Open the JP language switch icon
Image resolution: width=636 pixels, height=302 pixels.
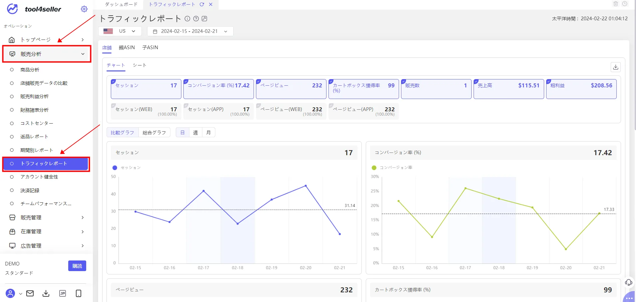click(x=63, y=293)
